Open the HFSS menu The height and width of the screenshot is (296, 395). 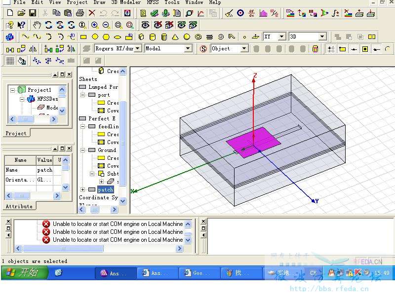click(x=152, y=2)
